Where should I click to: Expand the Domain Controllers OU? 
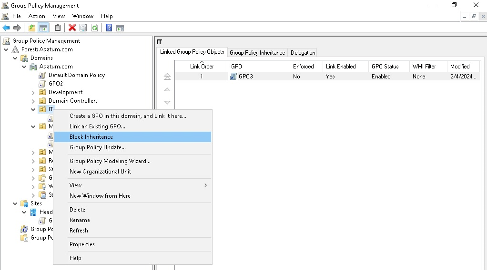[33, 101]
